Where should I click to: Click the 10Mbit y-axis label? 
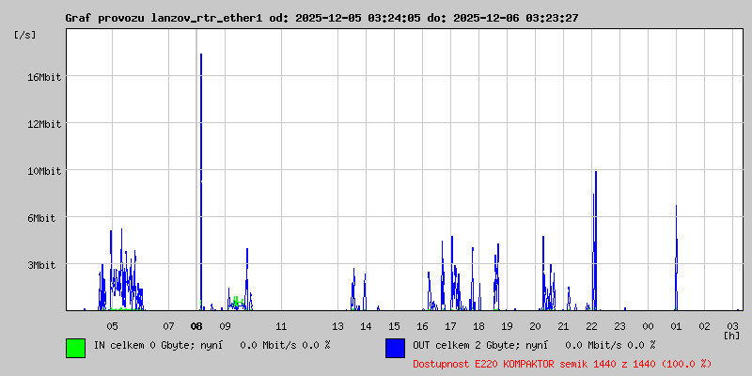(44, 171)
